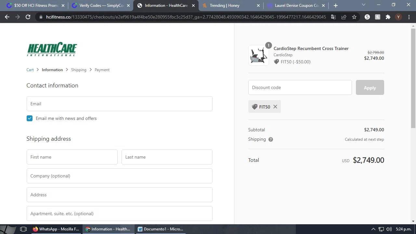Click the taskbar clock 5:24 p.m.
Image resolution: width=416 pixels, height=234 pixels.
point(403,229)
